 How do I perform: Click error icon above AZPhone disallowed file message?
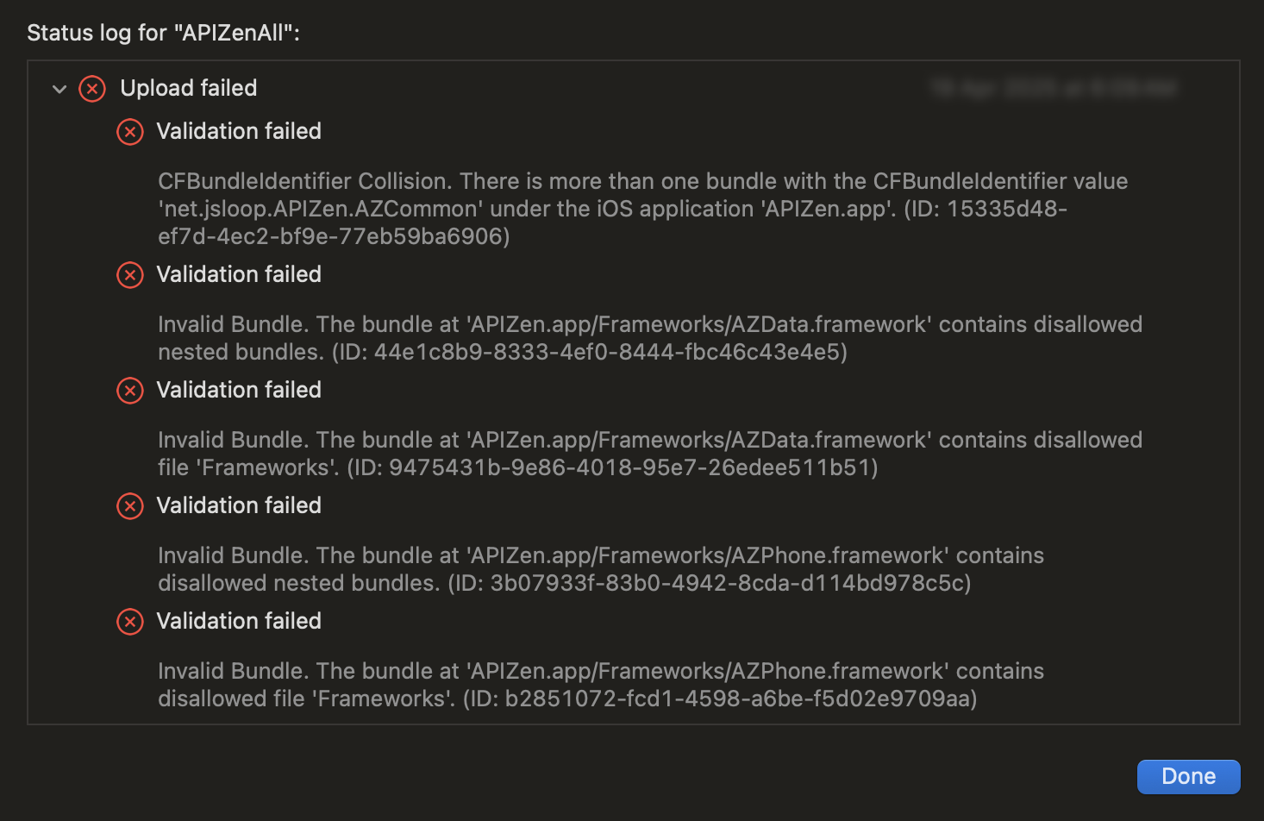click(130, 622)
